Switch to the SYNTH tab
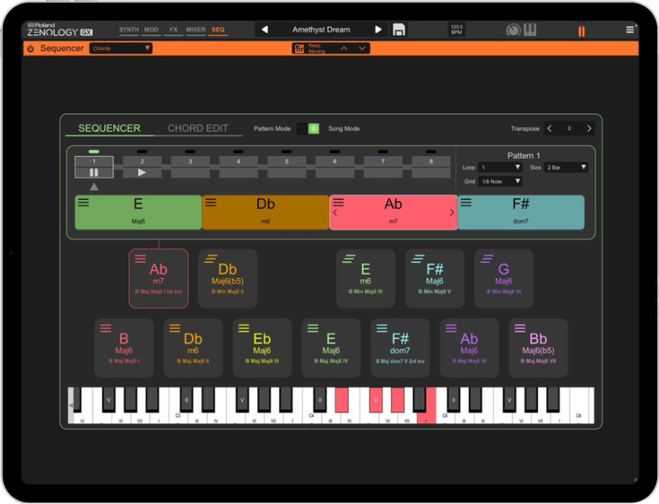Screen dimensions: 659x504 pos(129,30)
